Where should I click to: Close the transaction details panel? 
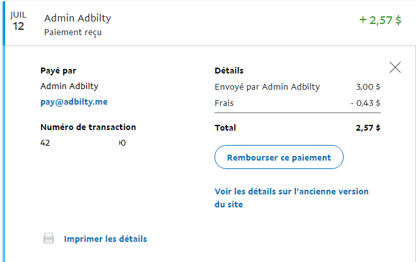tap(395, 67)
